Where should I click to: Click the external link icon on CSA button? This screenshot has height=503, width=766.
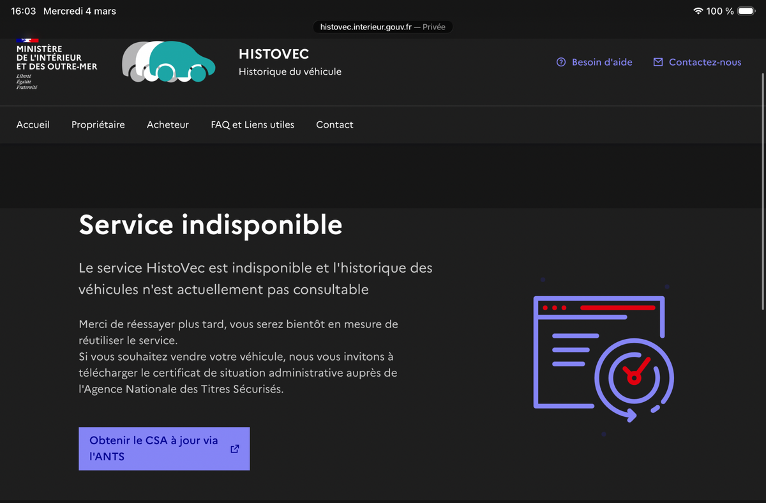[x=235, y=449]
